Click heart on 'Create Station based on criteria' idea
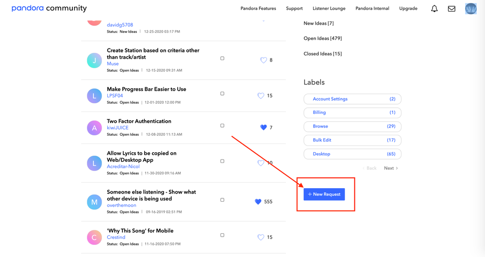The height and width of the screenshot is (257, 485). 264,60
